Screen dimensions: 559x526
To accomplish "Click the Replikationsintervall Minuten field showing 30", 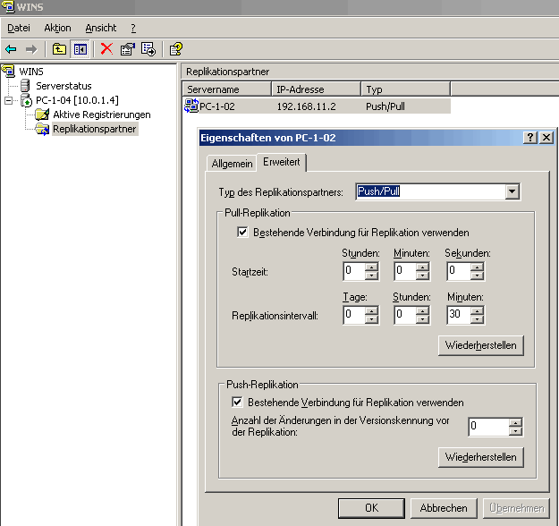I will [x=459, y=315].
